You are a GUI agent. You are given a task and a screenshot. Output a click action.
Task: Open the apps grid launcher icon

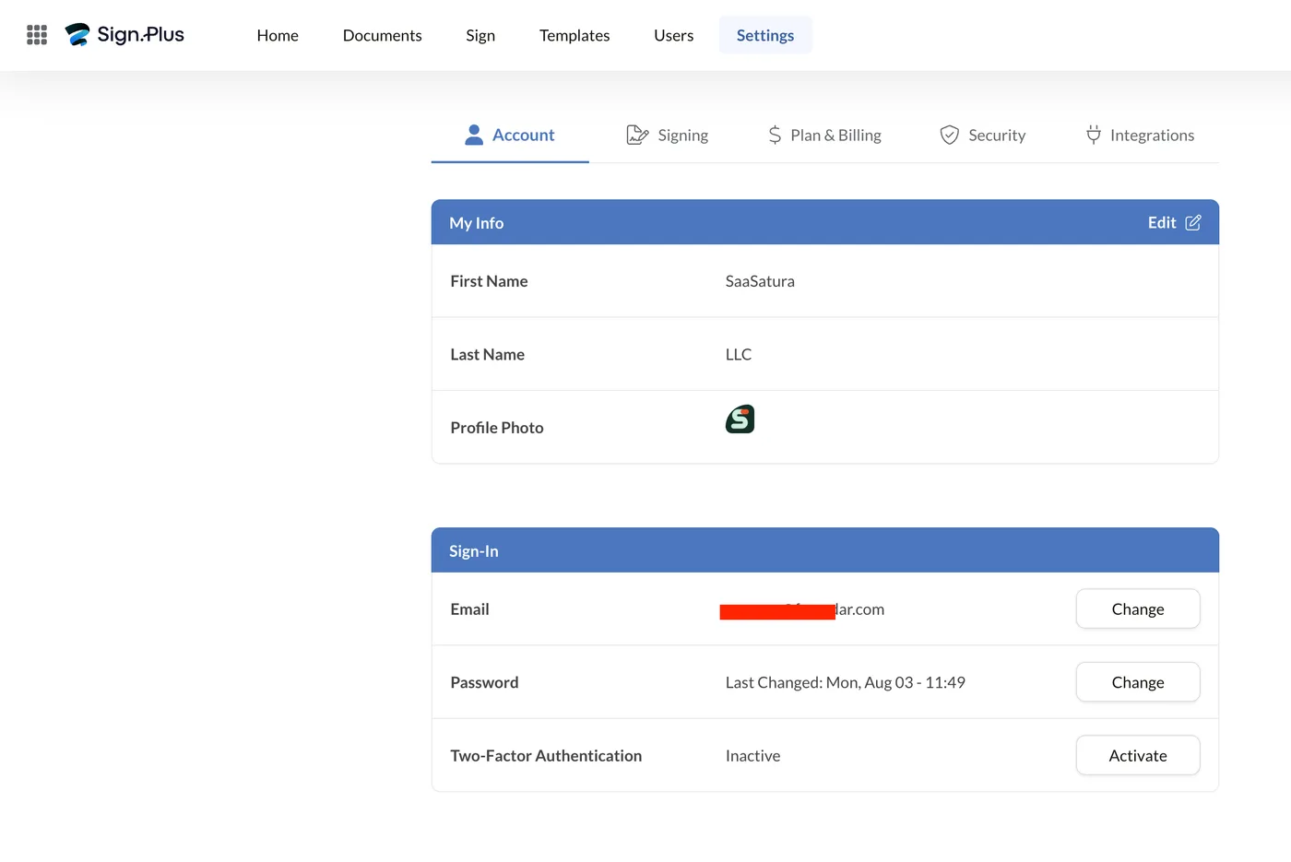point(37,35)
